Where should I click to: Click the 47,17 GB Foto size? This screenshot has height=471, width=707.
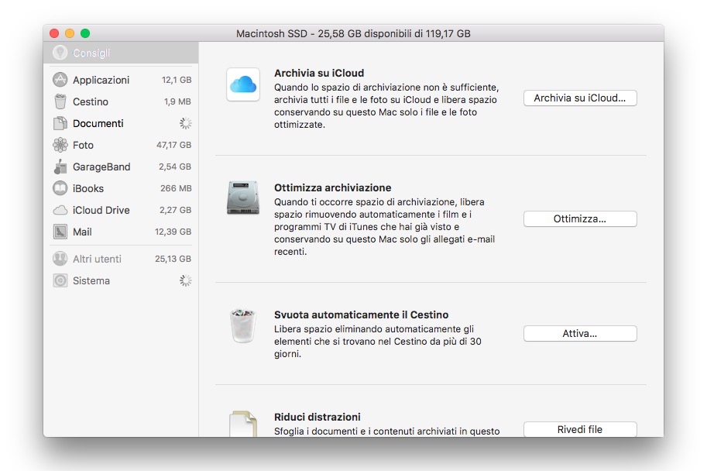174,145
